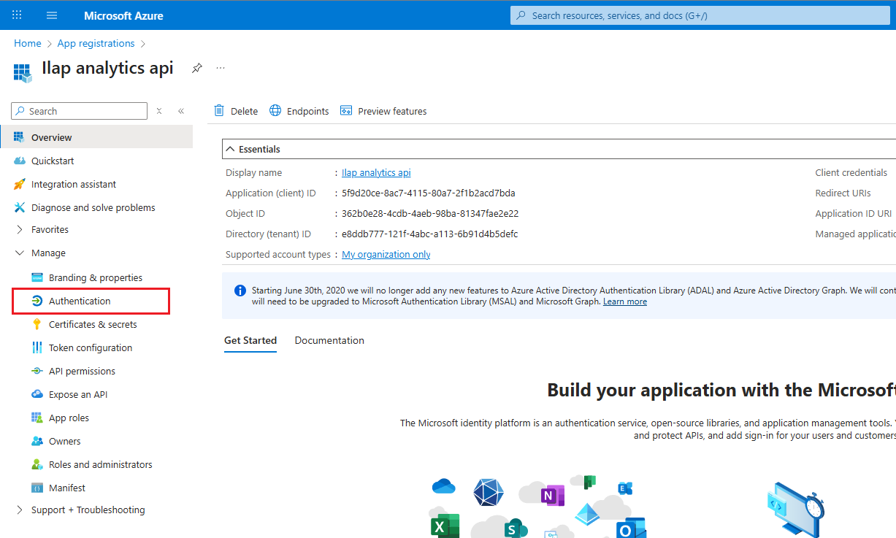Select the Application (client) ID value
Image resolution: width=896 pixels, height=538 pixels.
[x=429, y=193]
